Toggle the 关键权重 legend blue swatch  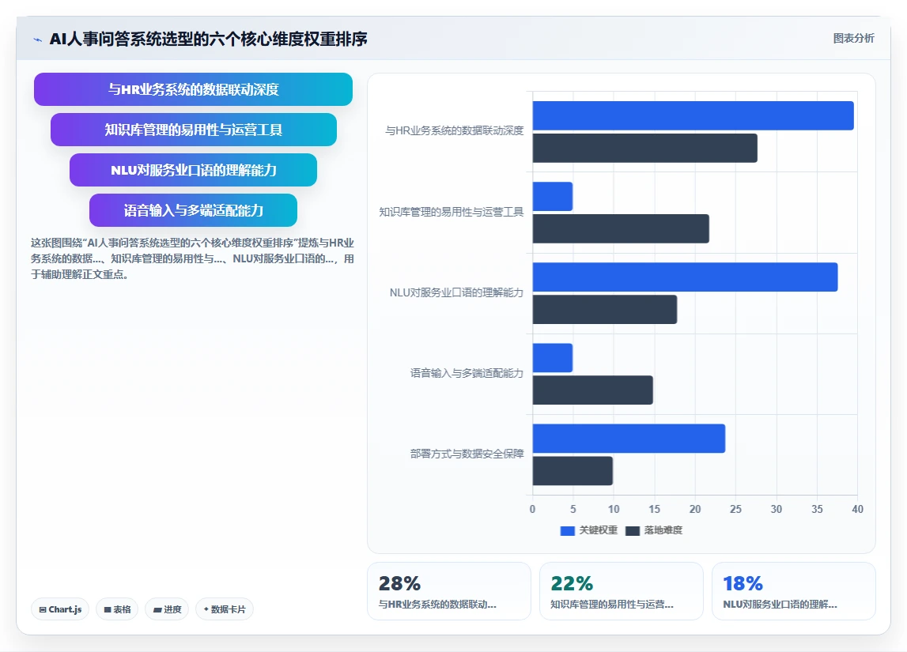click(x=568, y=530)
